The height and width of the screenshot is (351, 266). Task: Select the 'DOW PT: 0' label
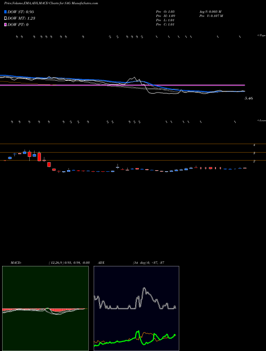pos(18,24)
